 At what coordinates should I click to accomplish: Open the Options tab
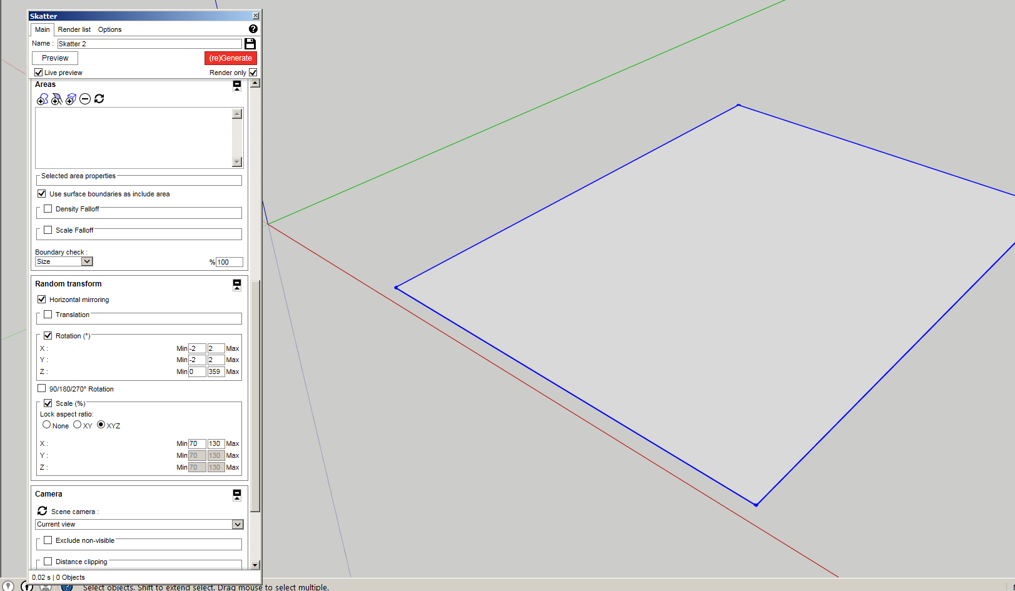coord(109,29)
